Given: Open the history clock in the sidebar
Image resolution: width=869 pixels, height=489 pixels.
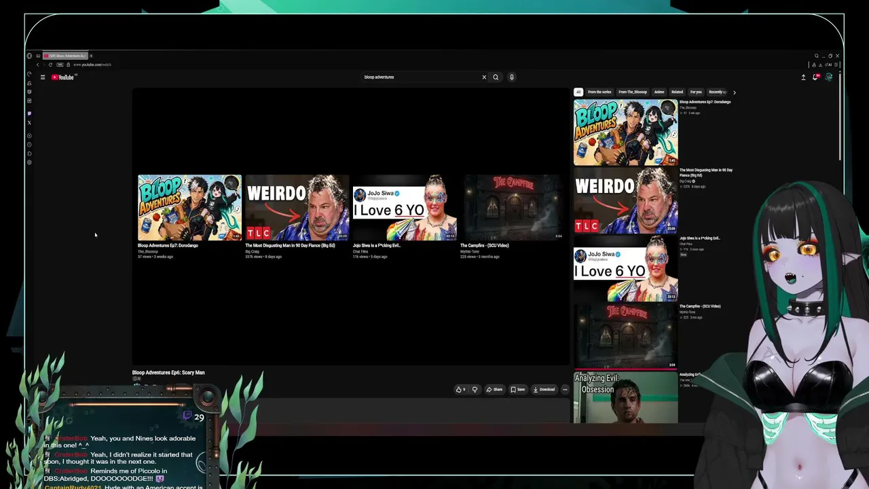Looking at the screenshot, I should [x=29, y=145].
